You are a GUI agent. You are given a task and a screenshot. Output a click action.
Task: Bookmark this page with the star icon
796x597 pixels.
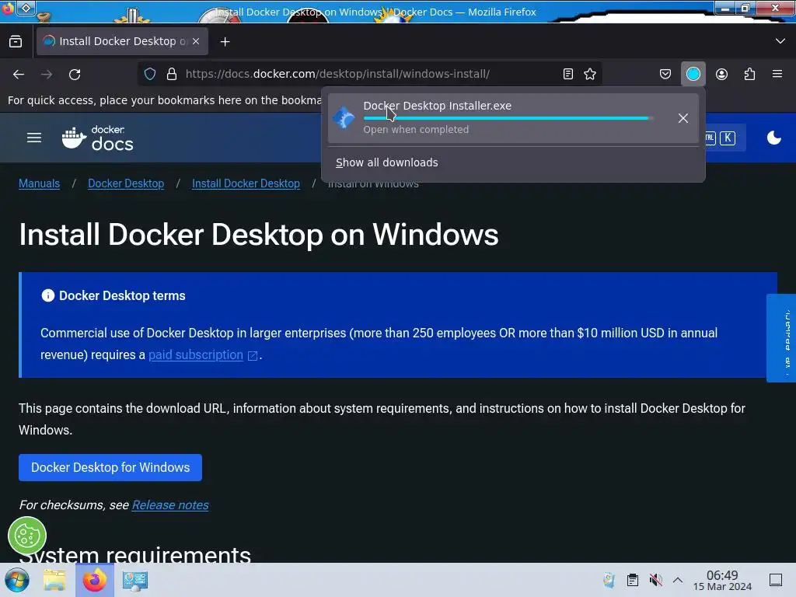pos(590,74)
